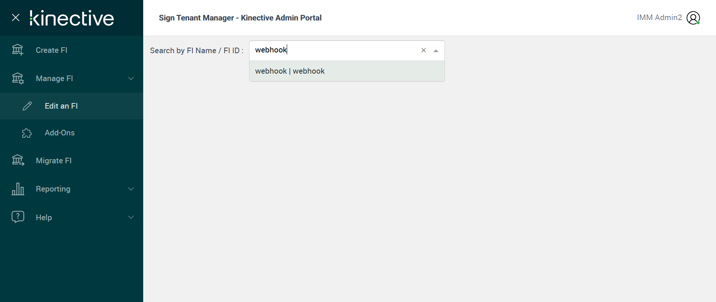The width and height of the screenshot is (716, 302).
Task: Open the Add-Ons menu item
Action: coord(60,133)
